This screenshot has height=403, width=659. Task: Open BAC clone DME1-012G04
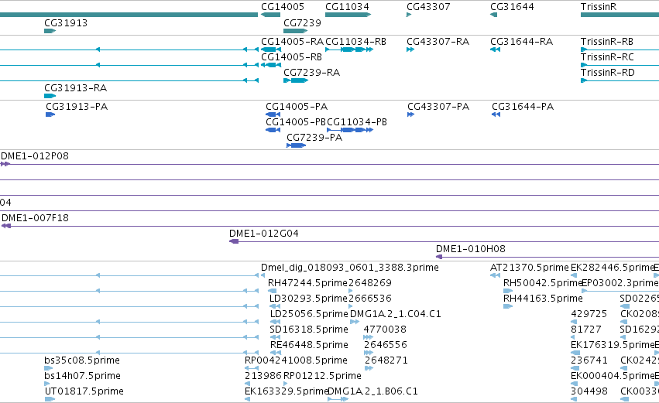(x=264, y=234)
